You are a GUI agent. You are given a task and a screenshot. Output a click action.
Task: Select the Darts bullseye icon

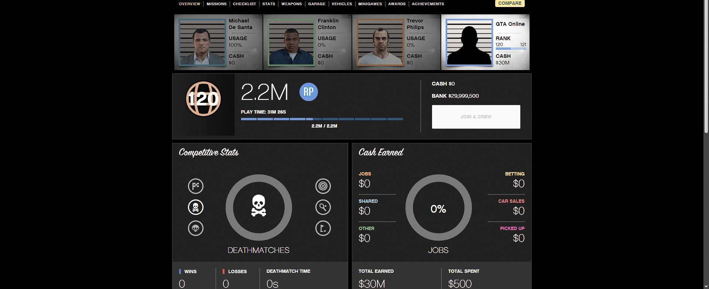coord(323,186)
